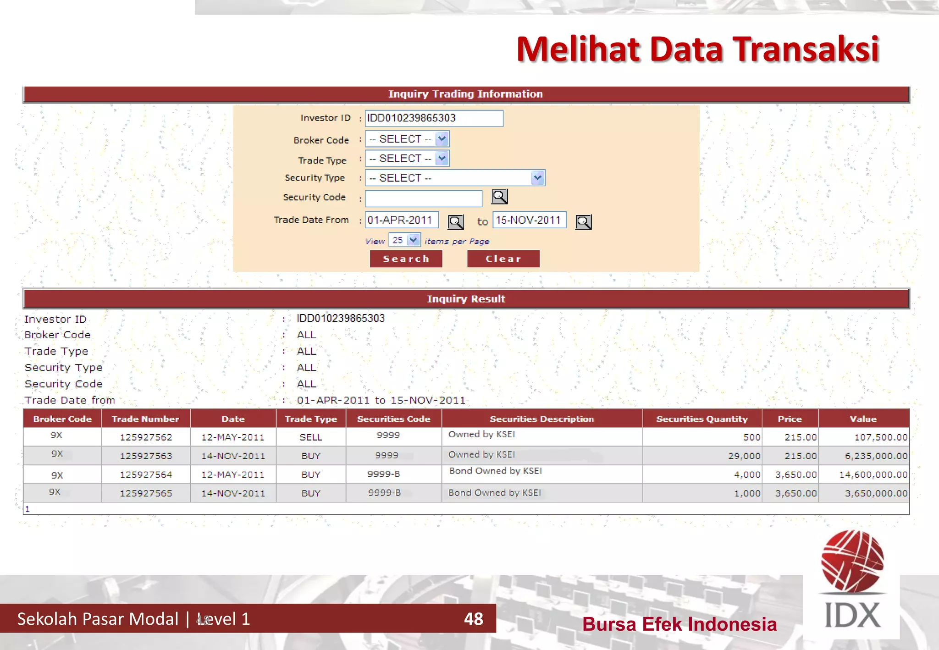
Task: Expand the Trade Type dropdown
Action: (x=442, y=158)
